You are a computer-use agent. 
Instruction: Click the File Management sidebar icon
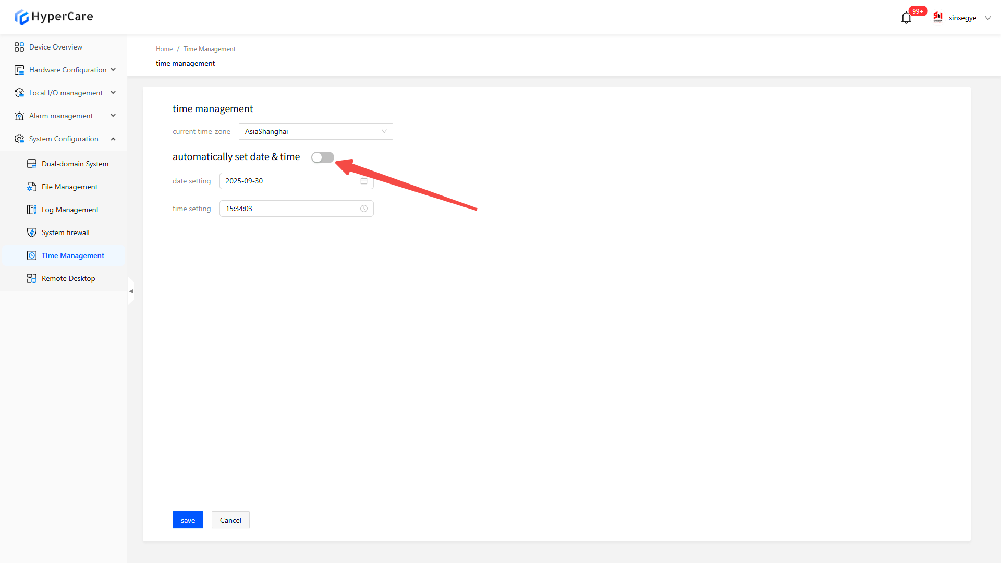[x=32, y=187]
